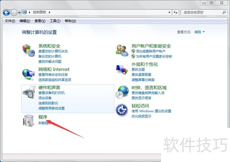Screen dimensions: 230x162
Task: Open the 工具(T) menu
Action: pyautogui.click(x=55, y=21)
